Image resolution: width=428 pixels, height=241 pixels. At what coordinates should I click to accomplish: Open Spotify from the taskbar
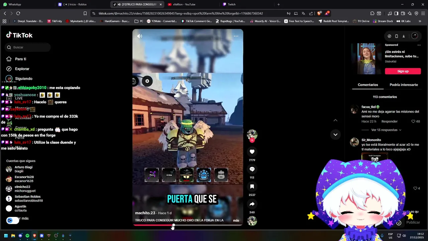(x=27, y=236)
